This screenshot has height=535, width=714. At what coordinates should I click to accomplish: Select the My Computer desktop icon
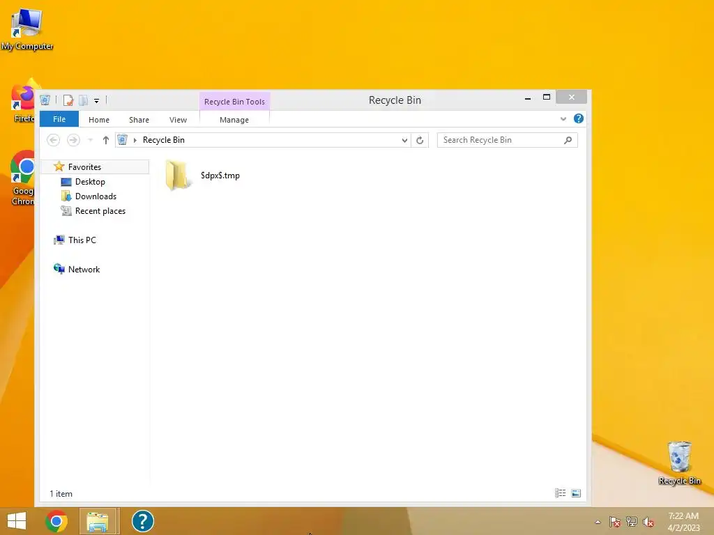27,29
